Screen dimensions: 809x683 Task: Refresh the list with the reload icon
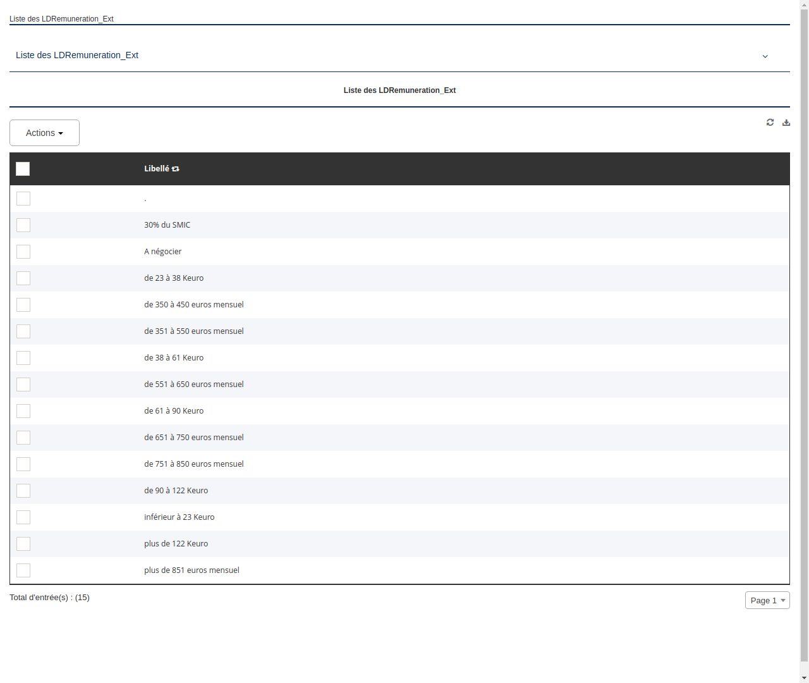pos(770,122)
